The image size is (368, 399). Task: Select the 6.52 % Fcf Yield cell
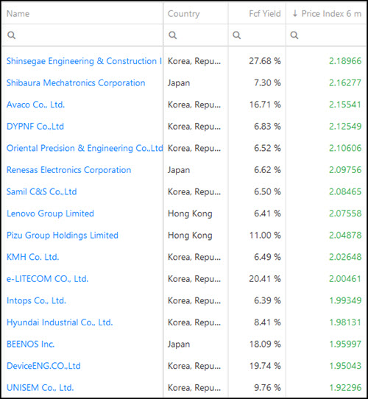(267, 148)
